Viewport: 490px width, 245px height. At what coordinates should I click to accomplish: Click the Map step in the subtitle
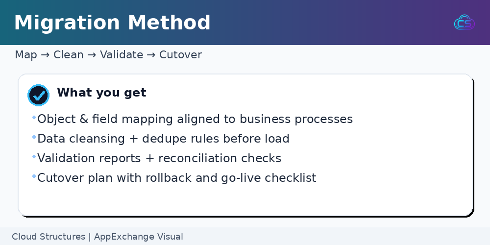pos(26,55)
